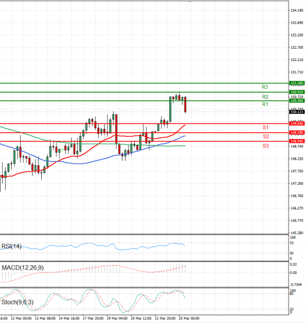305x323 pixels.
Task: Select the 150.910 price tag
Action: [297, 92]
